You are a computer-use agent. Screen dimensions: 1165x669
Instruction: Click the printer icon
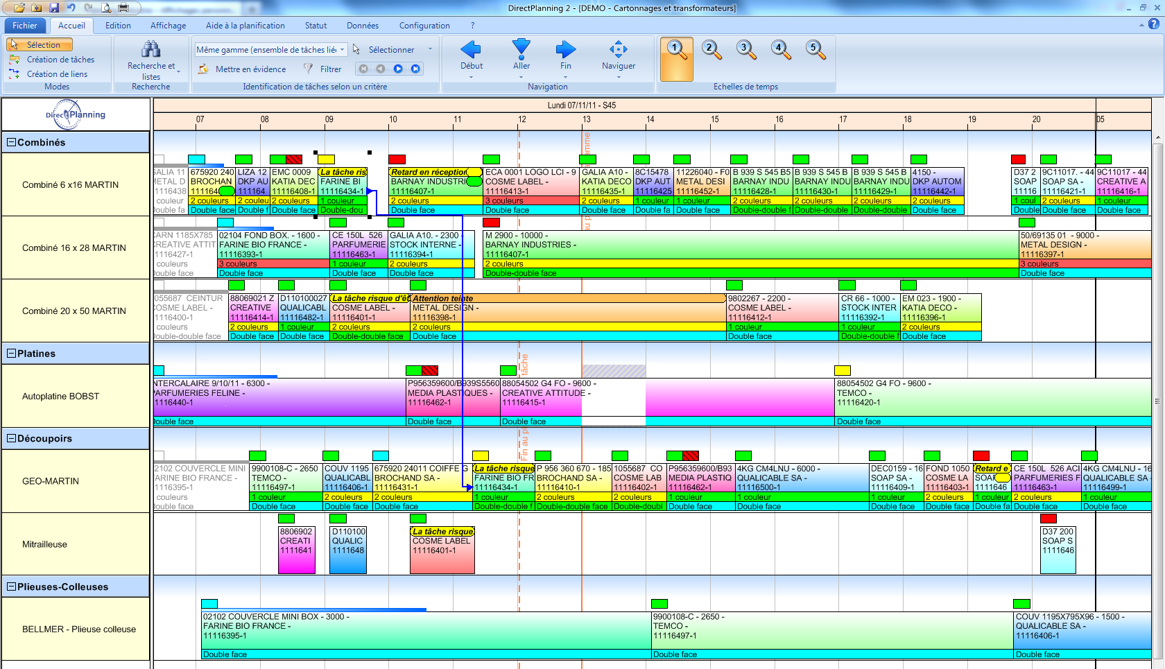tap(123, 8)
